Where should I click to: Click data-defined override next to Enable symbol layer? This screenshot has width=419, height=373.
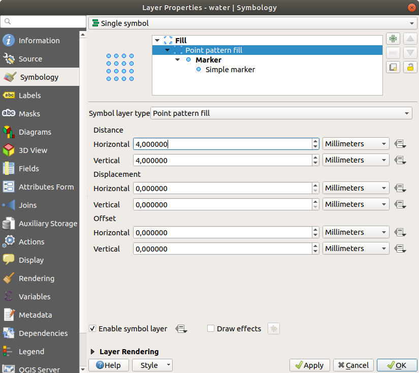coord(181,329)
